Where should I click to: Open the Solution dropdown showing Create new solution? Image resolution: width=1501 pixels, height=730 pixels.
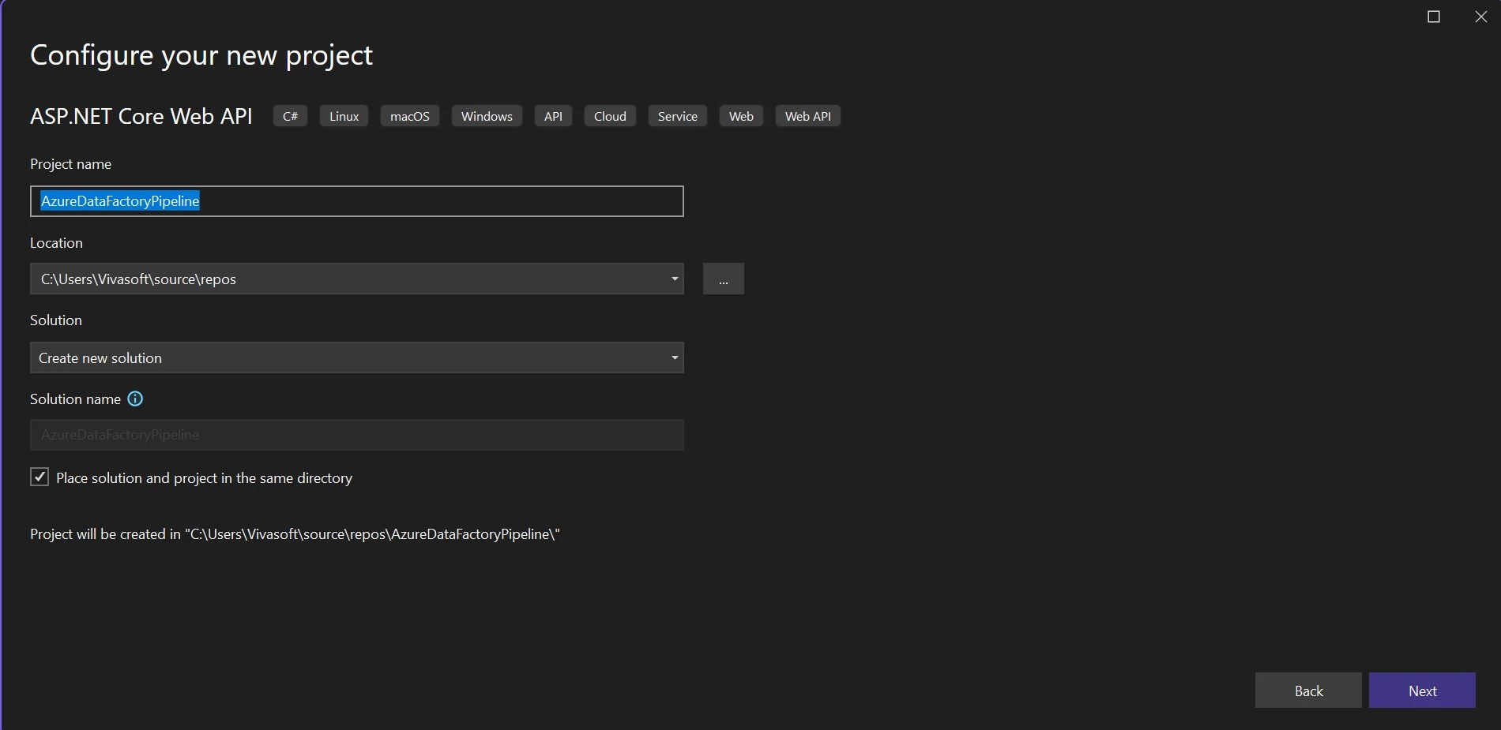pyautogui.click(x=357, y=358)
